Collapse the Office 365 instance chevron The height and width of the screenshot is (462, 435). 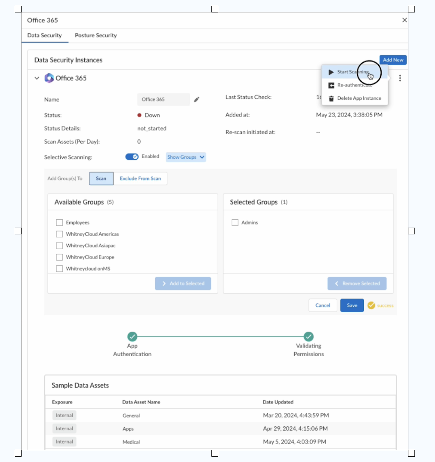(37, 78)
